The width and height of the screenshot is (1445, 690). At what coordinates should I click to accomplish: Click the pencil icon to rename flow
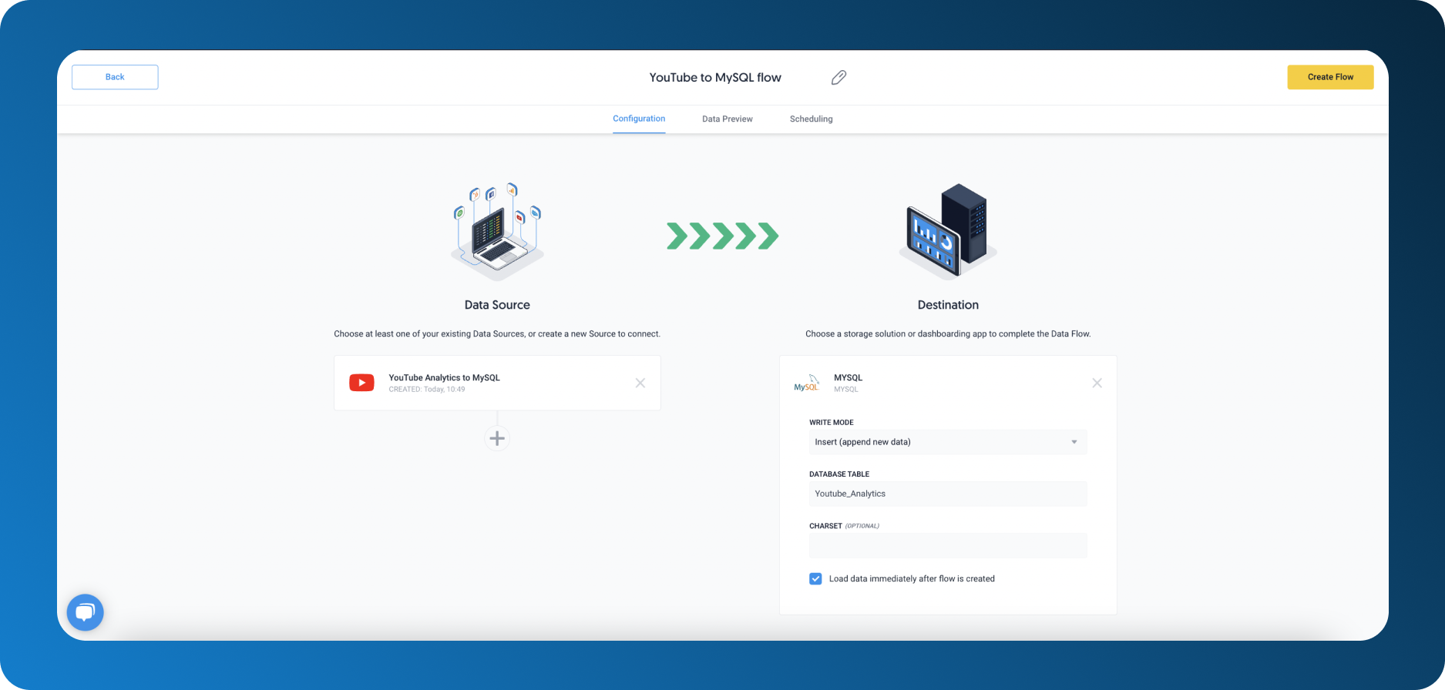(x=838, y=77)
